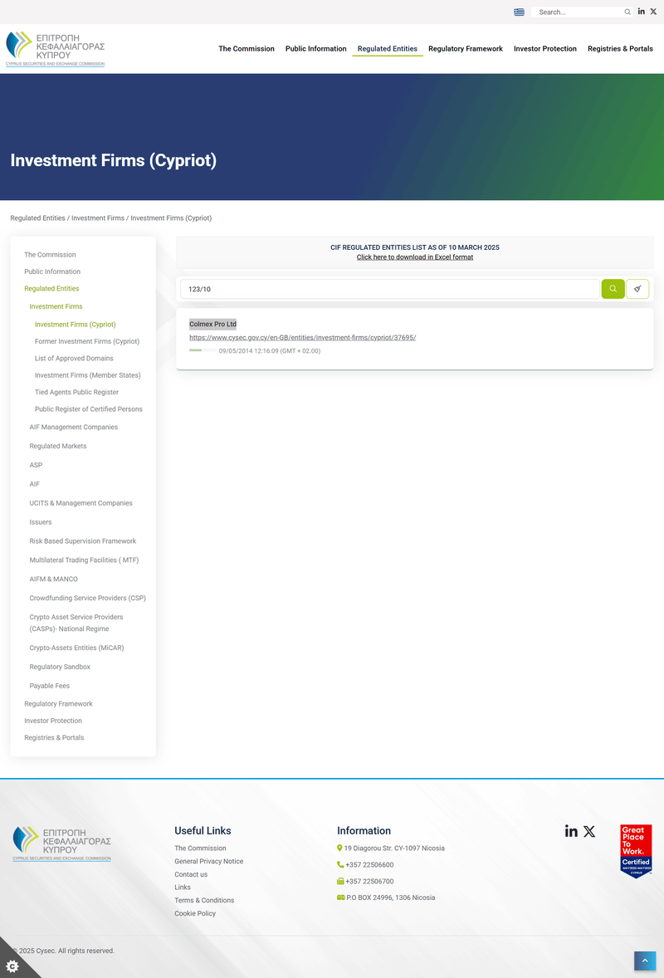Open Cookie Policy link in footer
Viewport: 664px width, 978px height.
pos(195,913)
